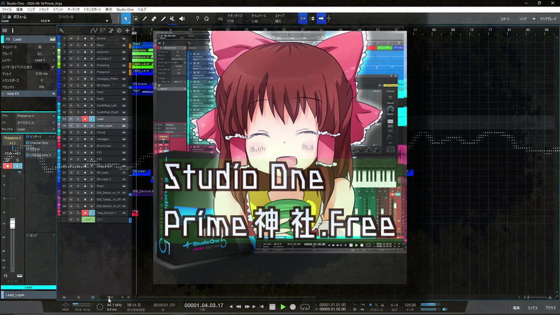The width and height of the screenshot is (560, 315).
Task: Click the スタート button at top right
Action: pyautogui.click(x=505, y=19)
